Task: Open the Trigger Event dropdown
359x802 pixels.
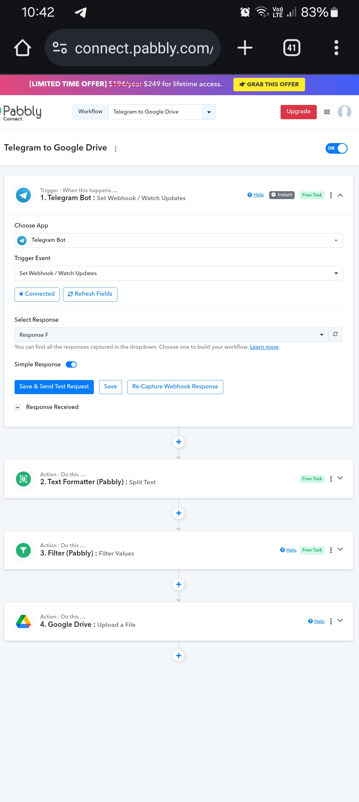Action: coord(179,273)
